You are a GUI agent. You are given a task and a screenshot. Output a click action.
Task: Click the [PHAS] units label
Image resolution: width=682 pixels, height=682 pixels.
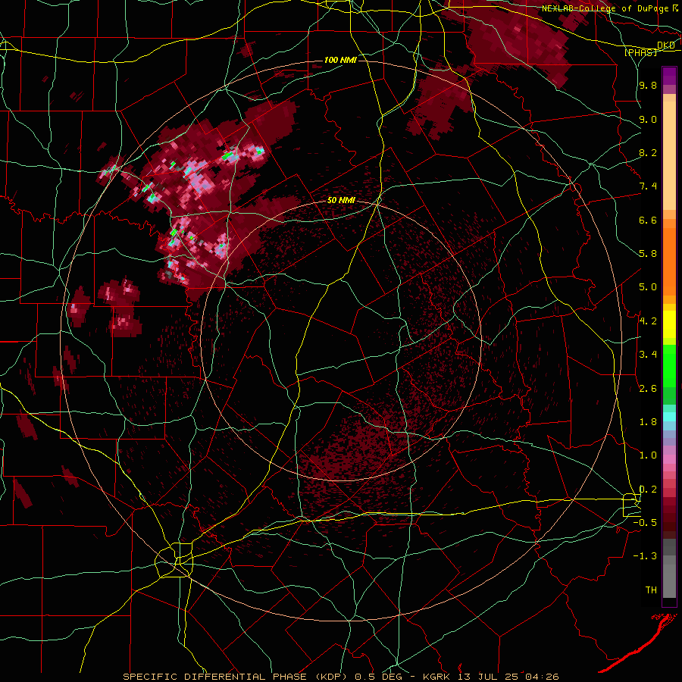coord(640,52)
